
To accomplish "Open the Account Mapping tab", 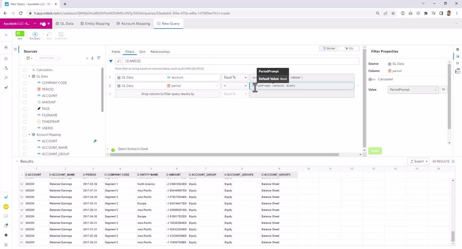I will 133,24.
